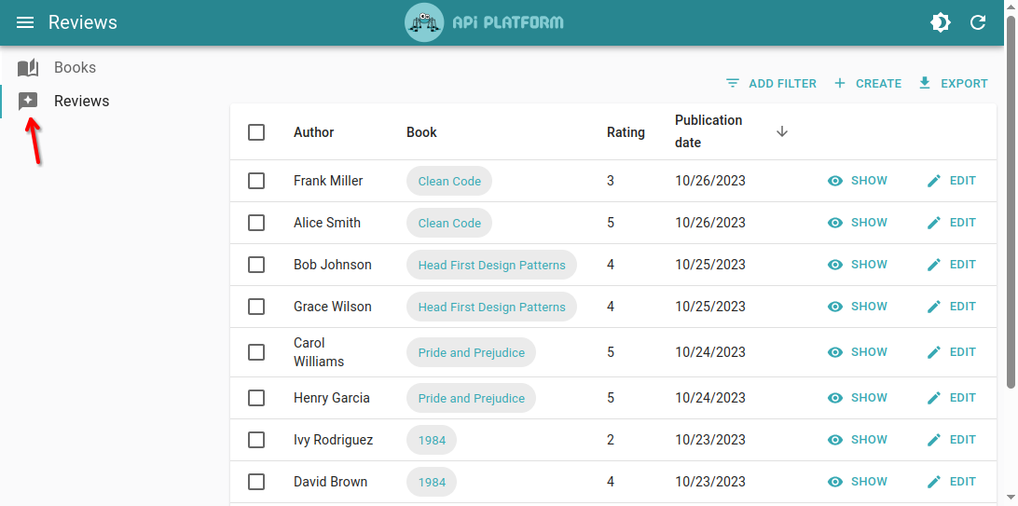Select the Bob Johnson row checkbox
This screenshot has height=506, width=1018.
256,265
